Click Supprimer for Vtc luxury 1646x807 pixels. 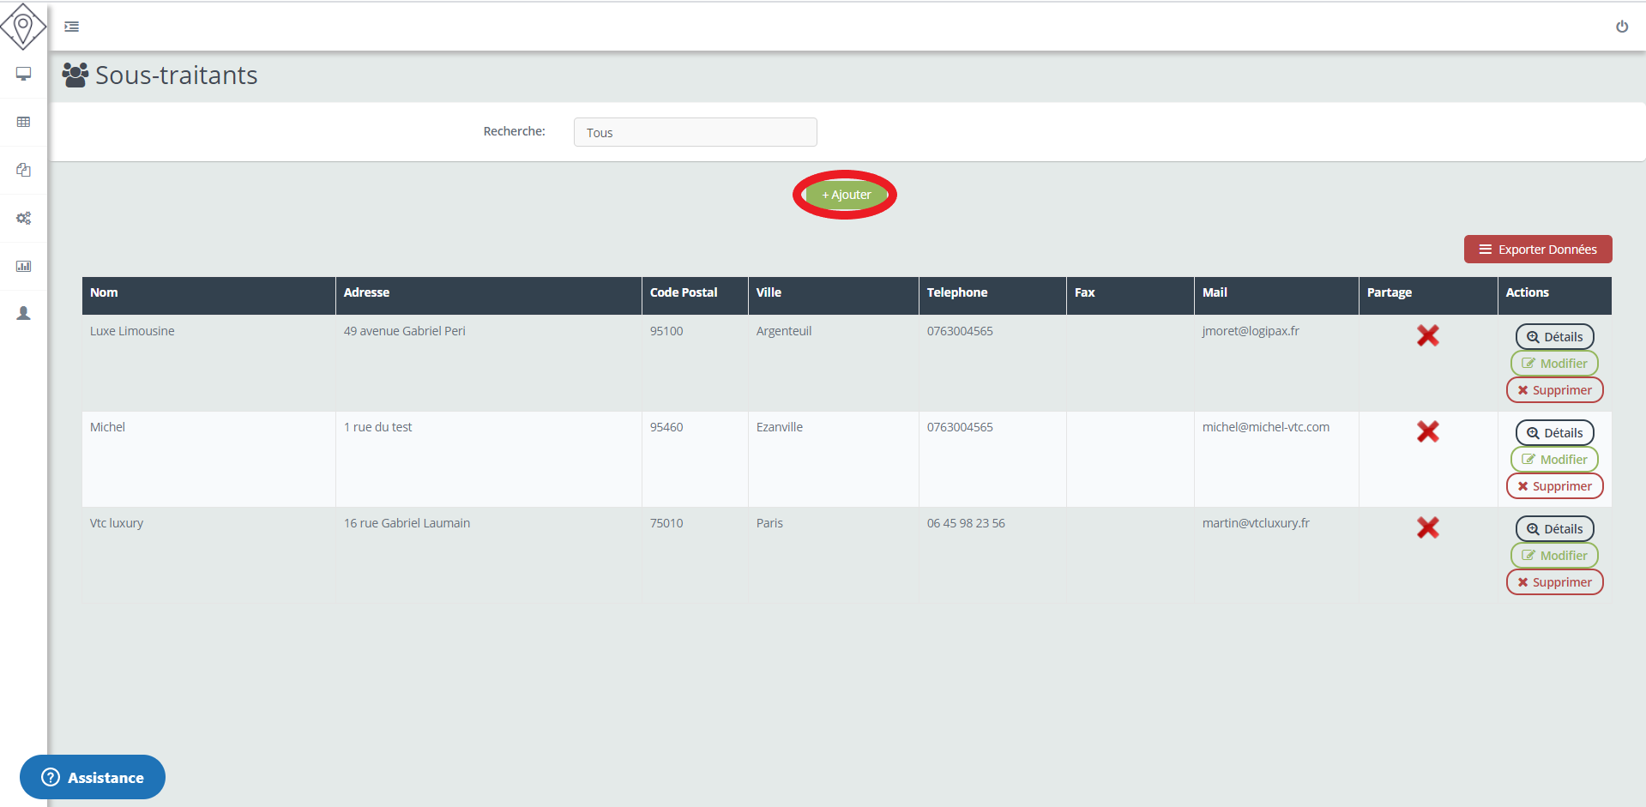pos(1554,582)
